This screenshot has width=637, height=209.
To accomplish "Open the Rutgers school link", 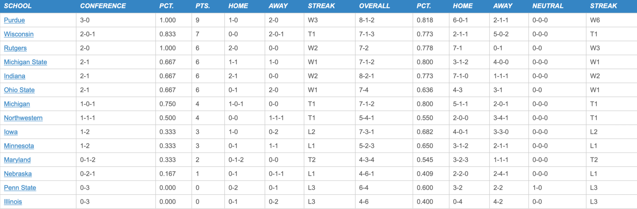I will (x=15, y=48).
